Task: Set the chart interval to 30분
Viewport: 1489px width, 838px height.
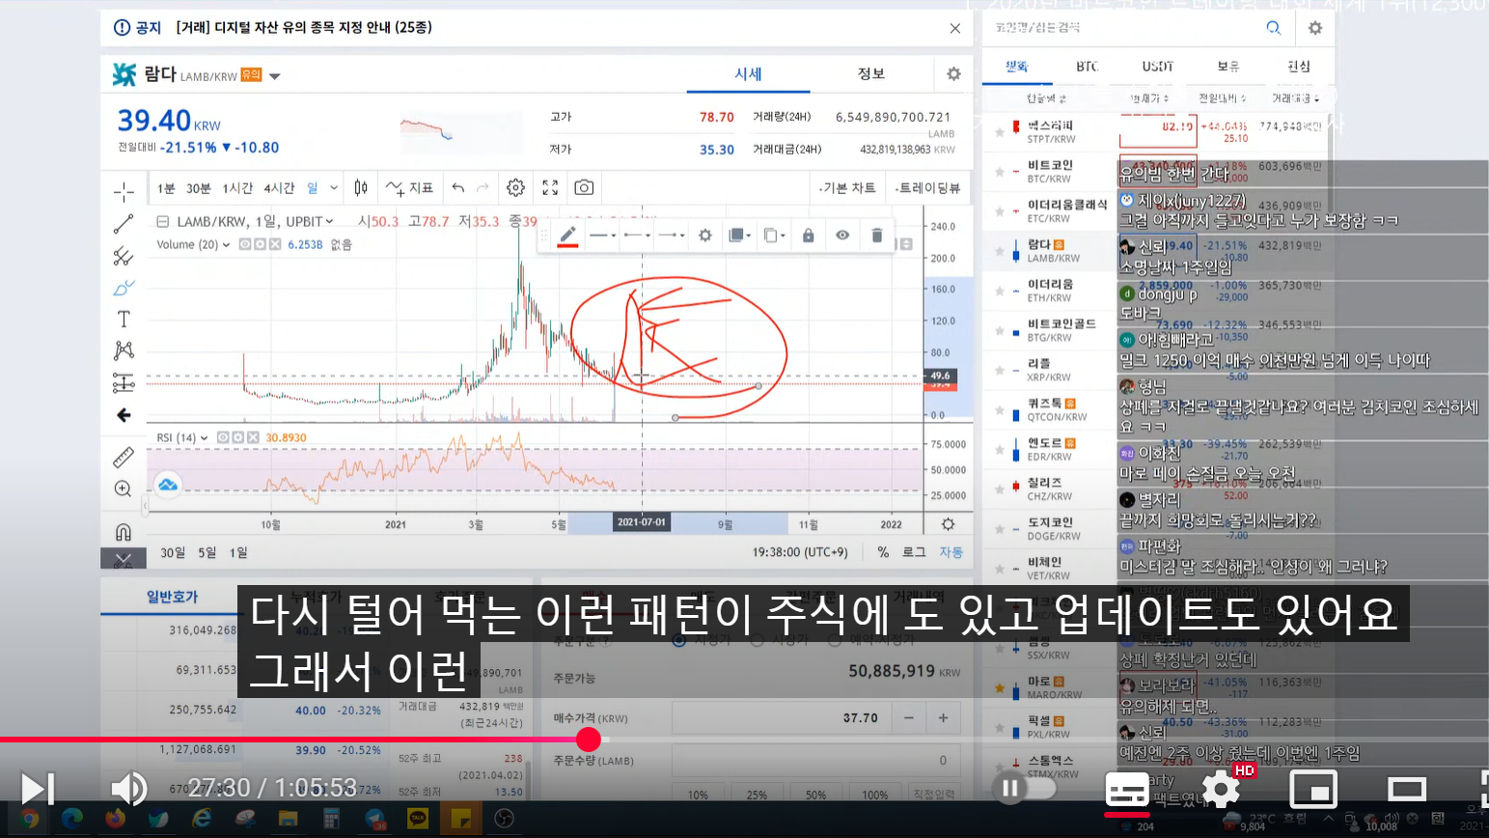Action: [199, 187]
